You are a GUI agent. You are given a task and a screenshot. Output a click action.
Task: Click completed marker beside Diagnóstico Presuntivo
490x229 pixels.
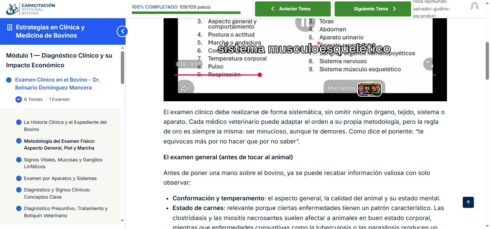coord(19,208)
